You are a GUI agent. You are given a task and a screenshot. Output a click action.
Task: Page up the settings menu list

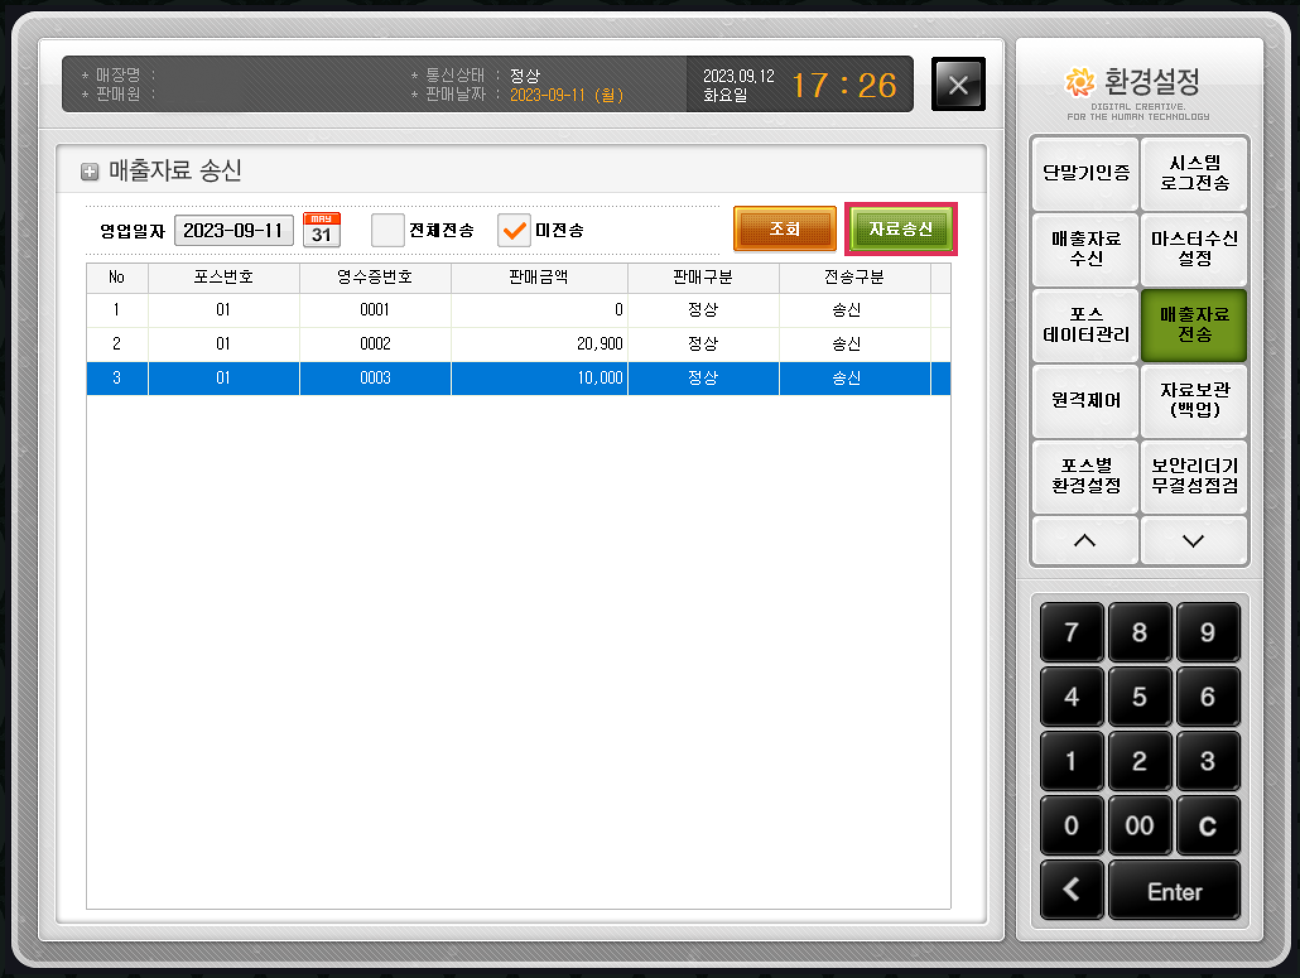1085,540
